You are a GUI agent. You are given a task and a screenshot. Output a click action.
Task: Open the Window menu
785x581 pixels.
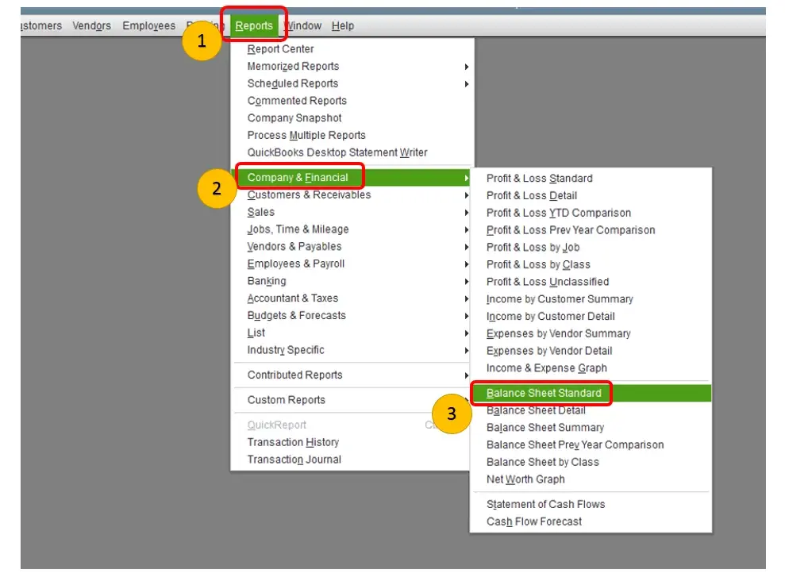(303, 25)
